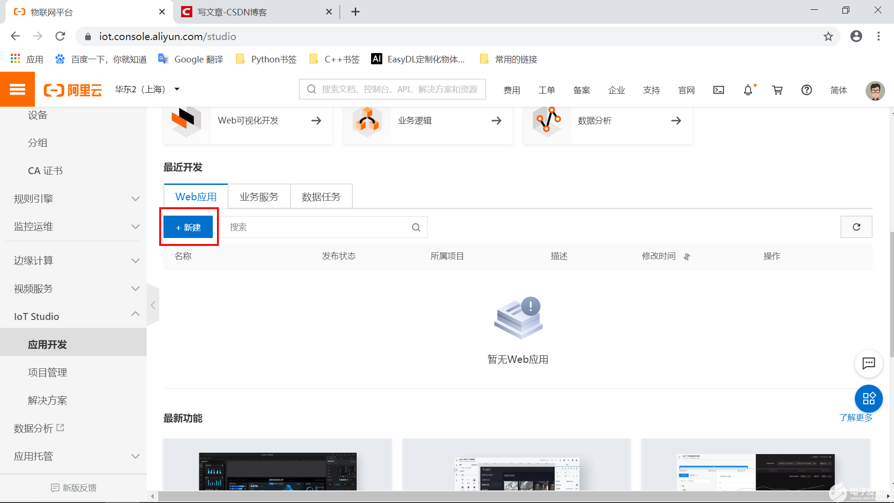Screen dimensions: 894x503
Task: Click the Aliyun logo
Action: pyautogui.click(x=73, y=90)
